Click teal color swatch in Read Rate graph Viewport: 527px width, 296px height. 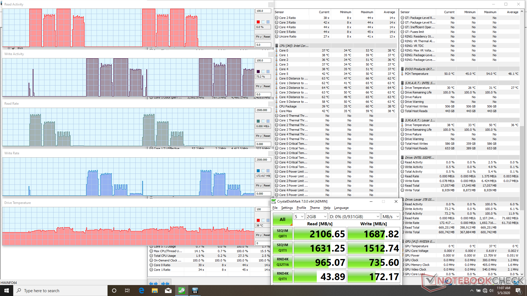point(258,121)
